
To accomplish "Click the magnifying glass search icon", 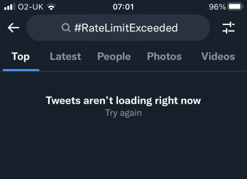I will (66, 28).
